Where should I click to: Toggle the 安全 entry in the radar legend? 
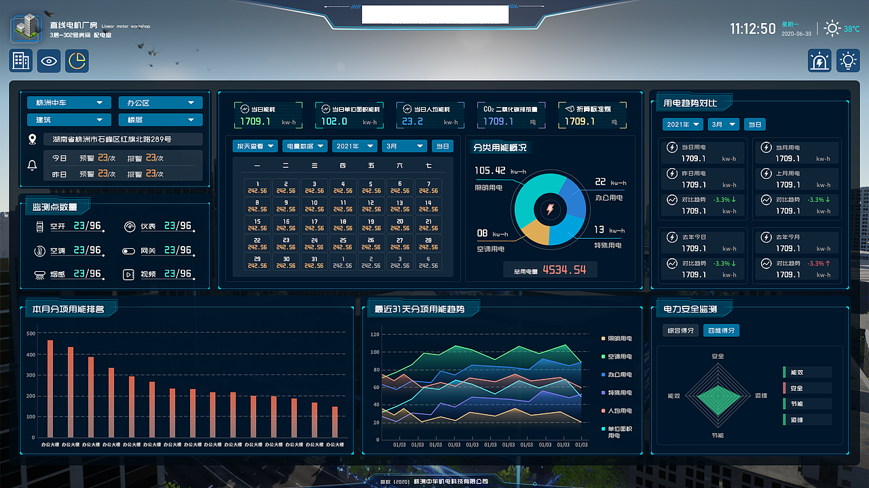pos(807,388)
